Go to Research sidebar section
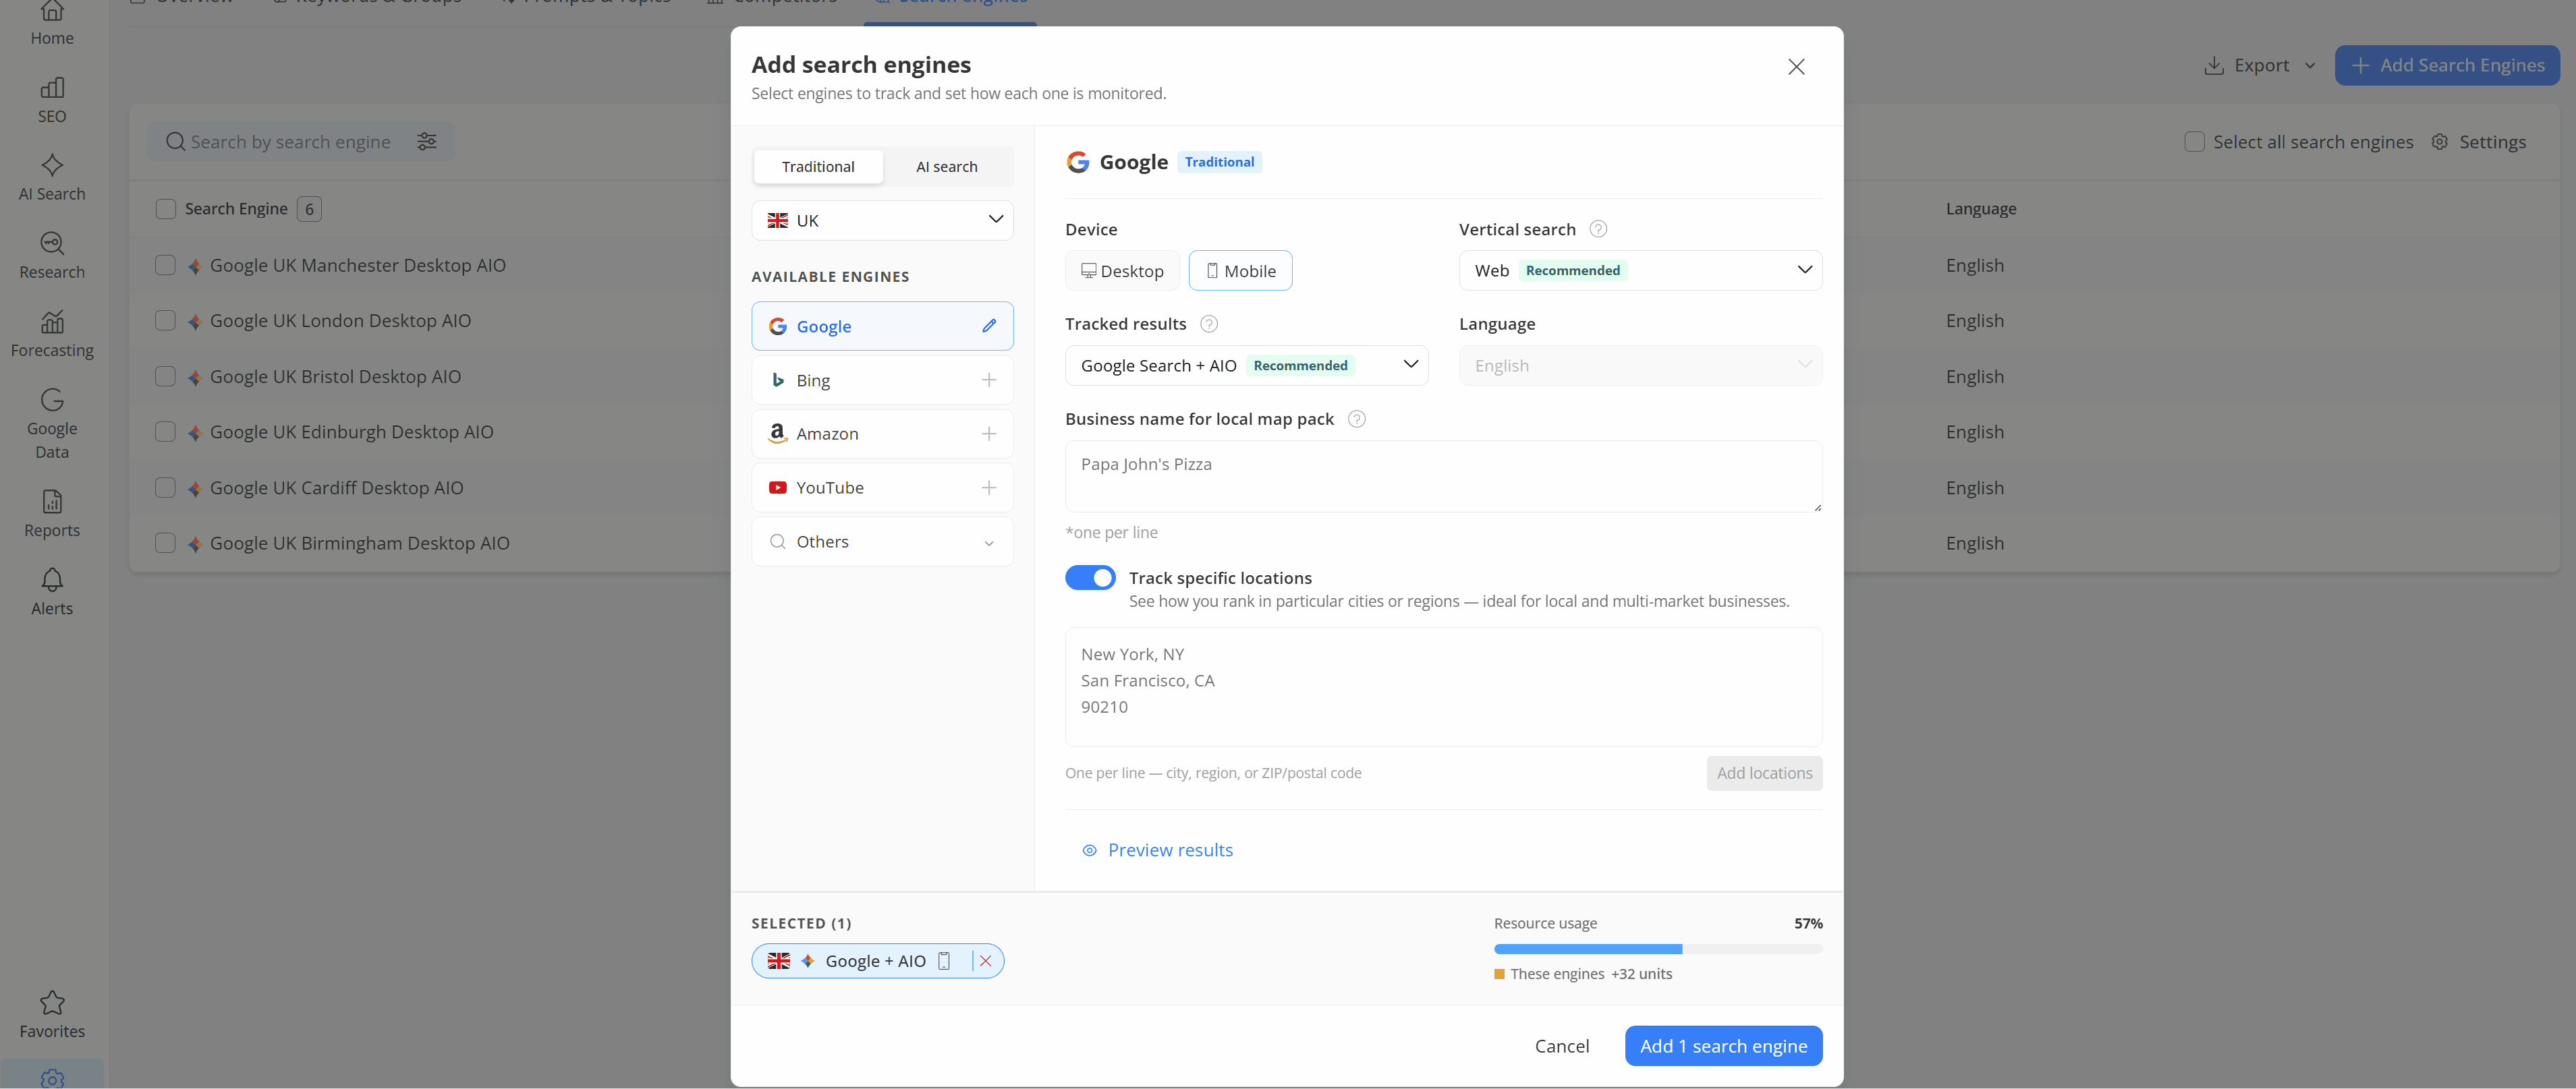 click(x=52, y=257)
